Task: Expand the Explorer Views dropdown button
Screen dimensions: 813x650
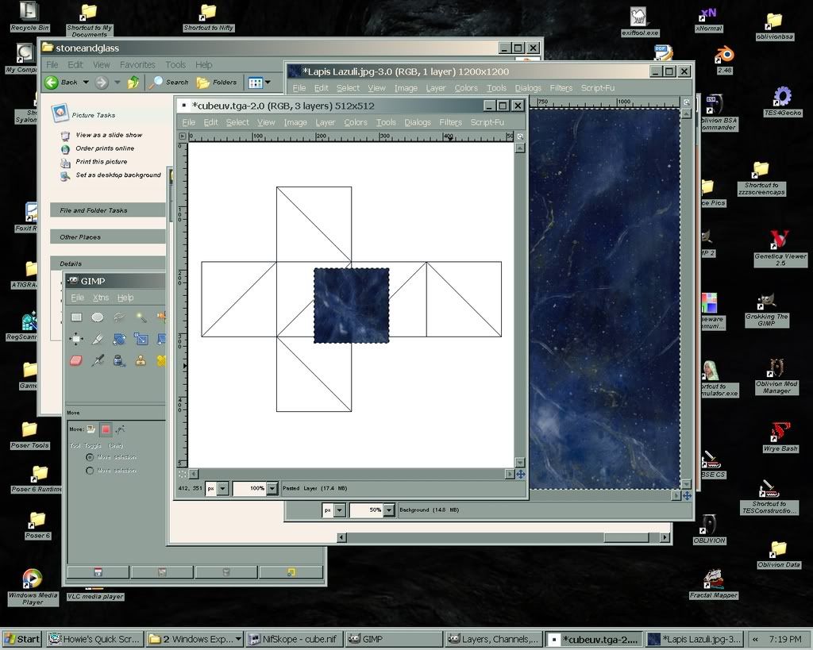Action: pyautogui.click(x=267, y=82)
